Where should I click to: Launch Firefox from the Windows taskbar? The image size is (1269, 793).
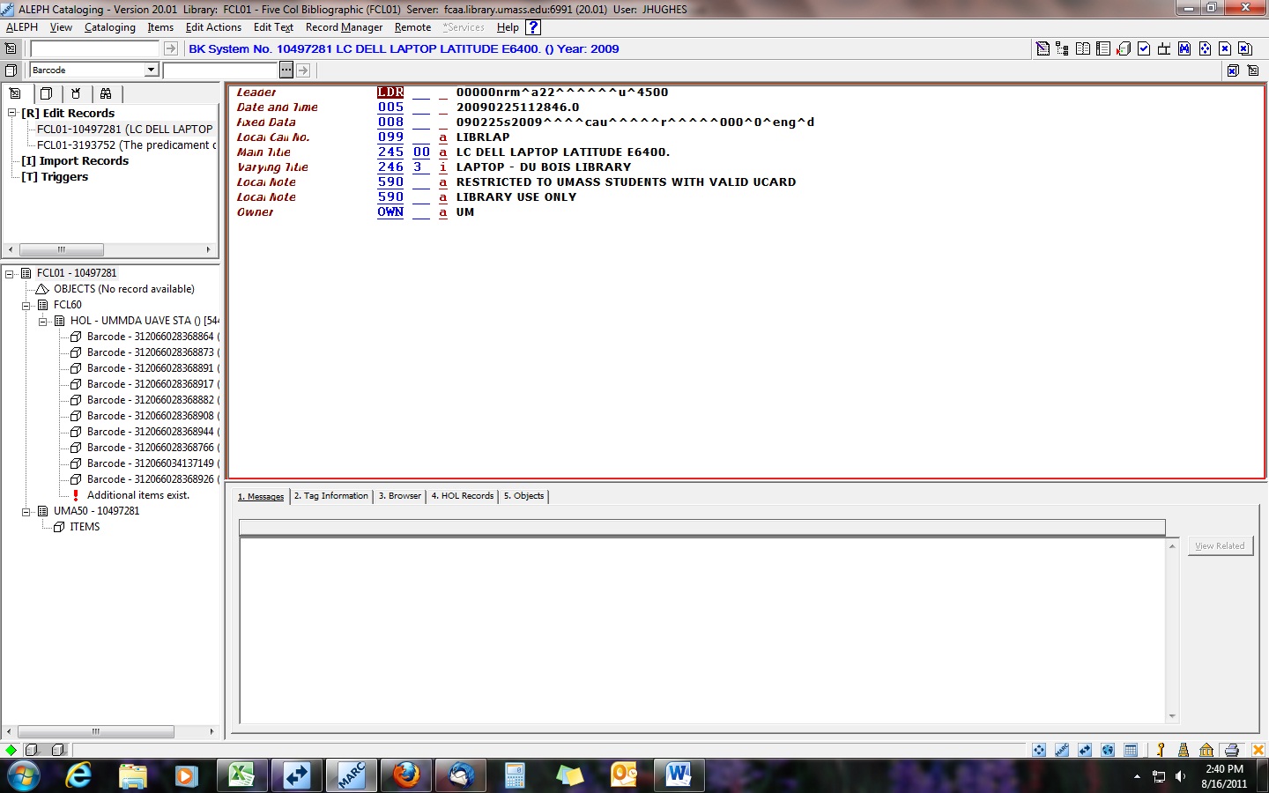(x=405, y=775)
